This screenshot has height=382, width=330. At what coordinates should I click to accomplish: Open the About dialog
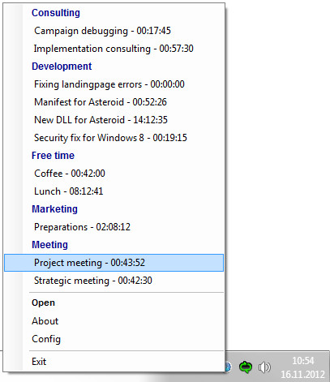[114, 321]
